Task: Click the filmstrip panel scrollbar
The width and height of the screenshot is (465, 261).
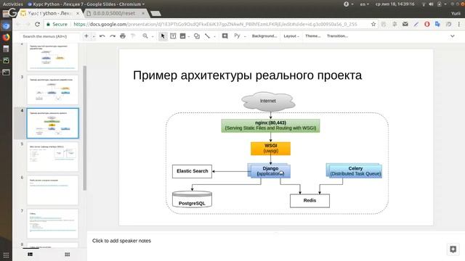Action: (x=85, y=128)
